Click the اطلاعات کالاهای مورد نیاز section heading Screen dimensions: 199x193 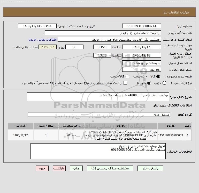[172, 105]
